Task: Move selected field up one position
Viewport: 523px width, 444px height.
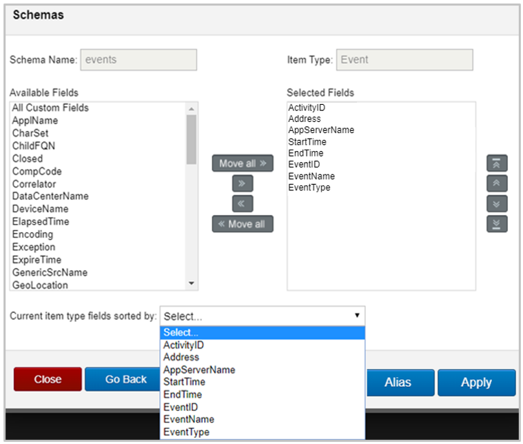Action: 497,183
